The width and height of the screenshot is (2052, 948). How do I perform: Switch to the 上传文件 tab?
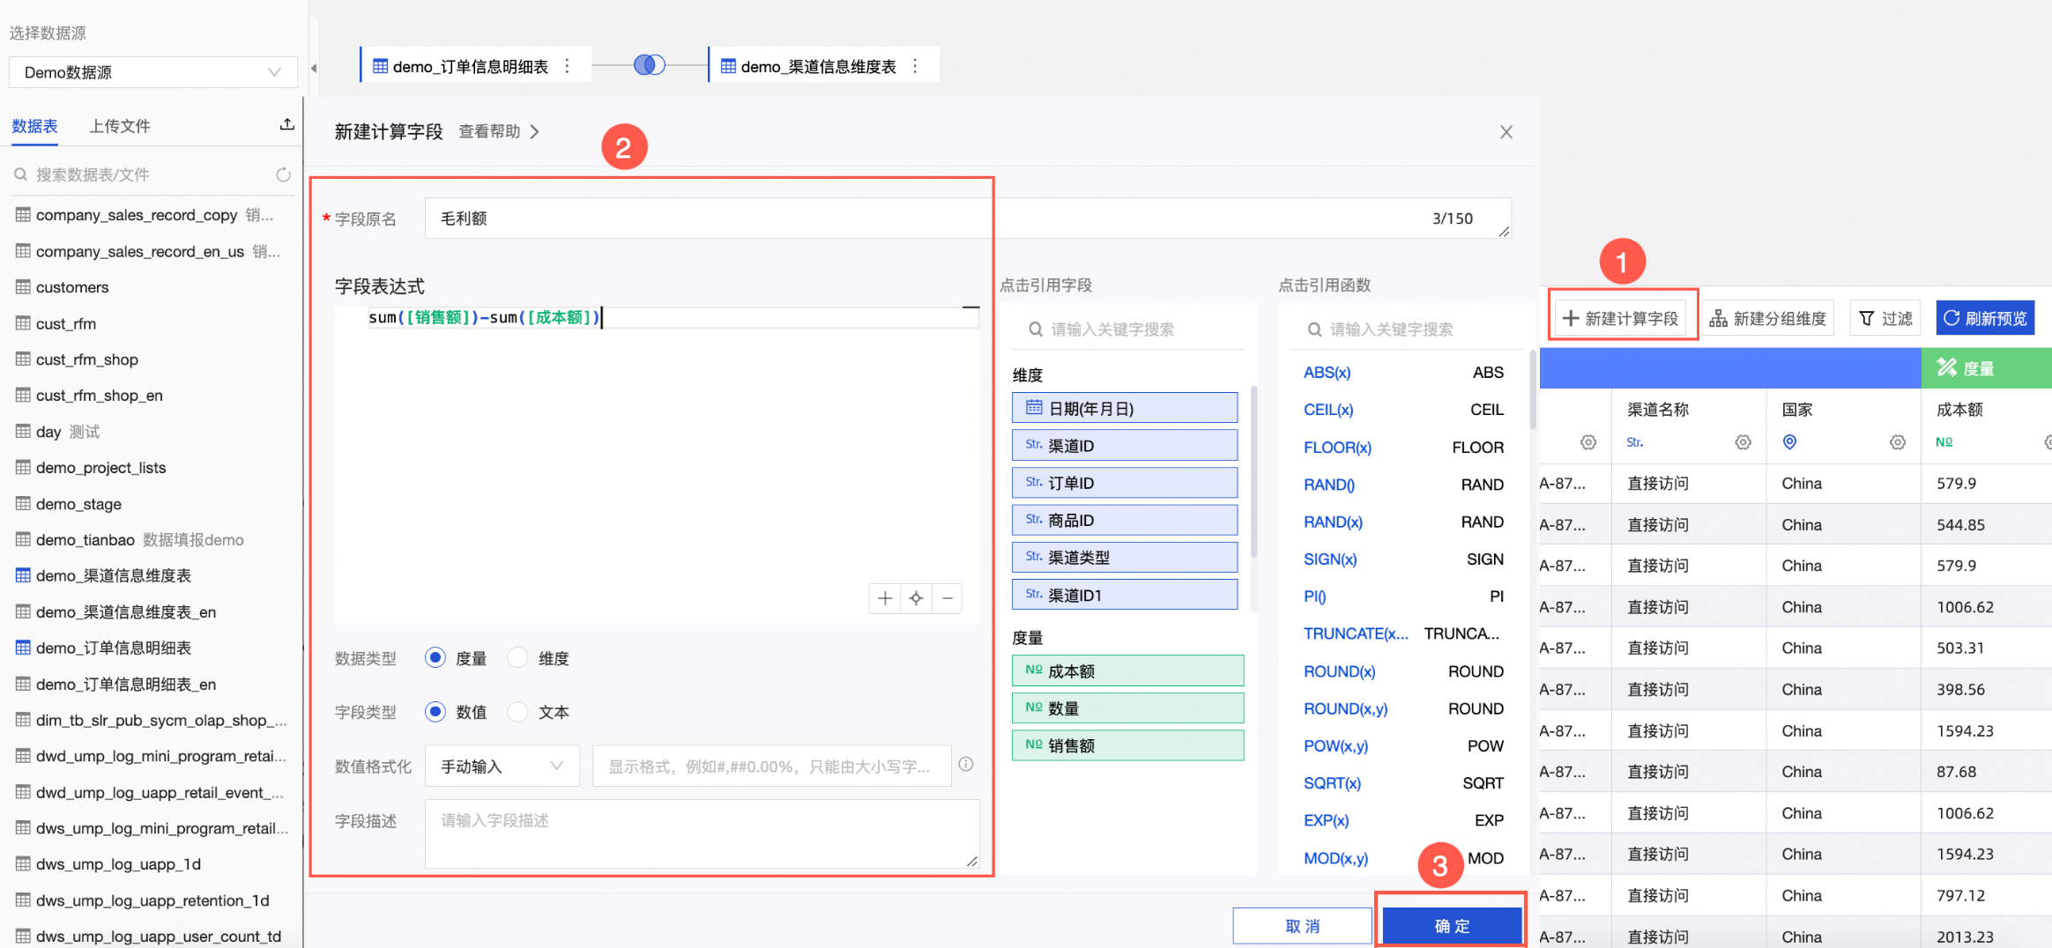coord(120,126)
